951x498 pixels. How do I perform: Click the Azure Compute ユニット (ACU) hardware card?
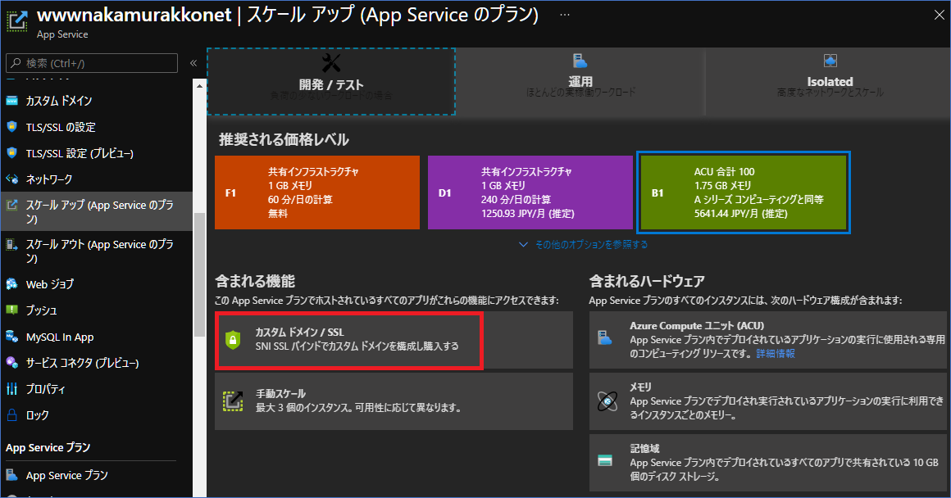pyautogui.click(x=768, y=340)
